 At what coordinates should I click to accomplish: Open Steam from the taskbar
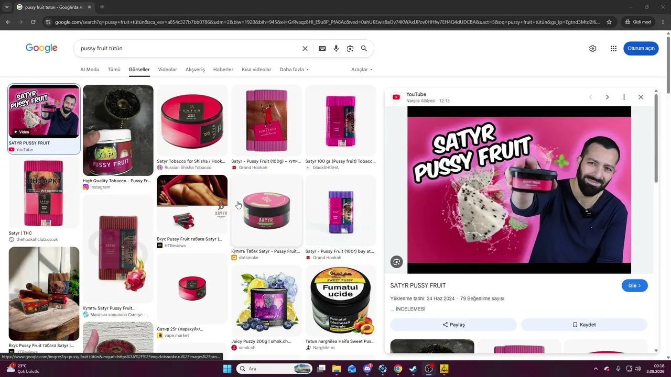414,369
